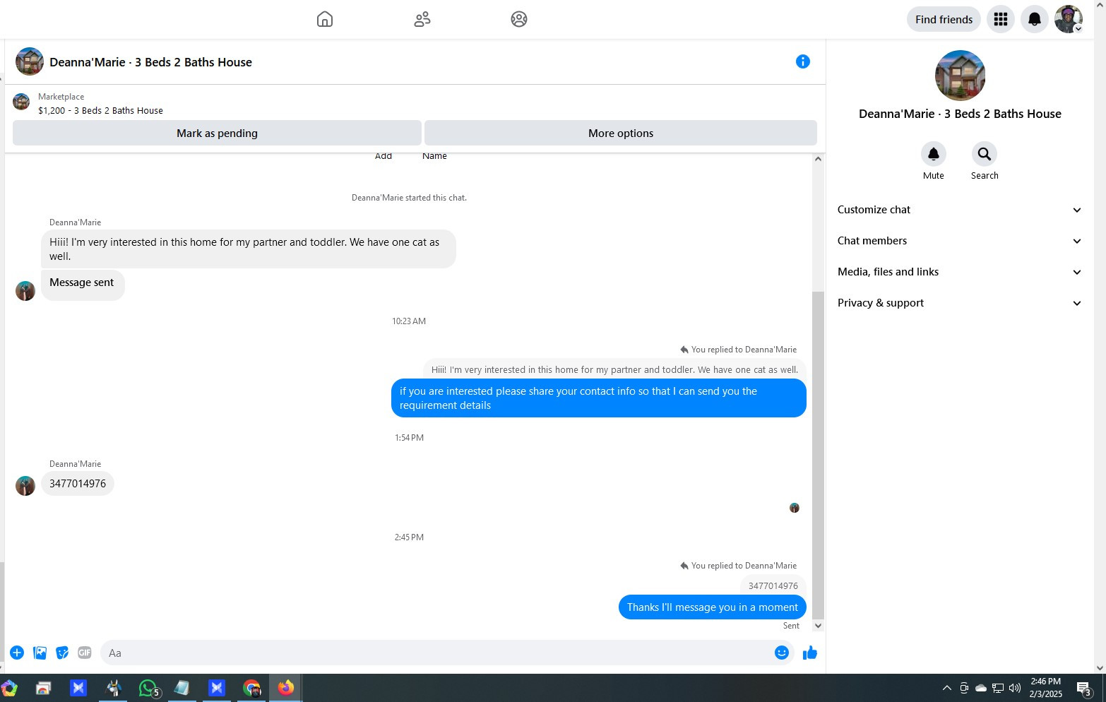
Task: Click Mark as pending button
Action: (217, 133)
